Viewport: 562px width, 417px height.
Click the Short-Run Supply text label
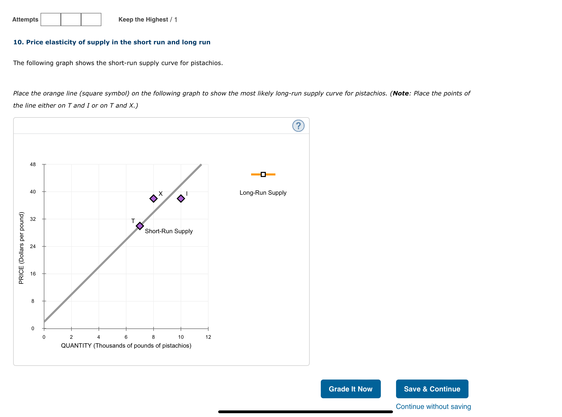tap(169, 231)
